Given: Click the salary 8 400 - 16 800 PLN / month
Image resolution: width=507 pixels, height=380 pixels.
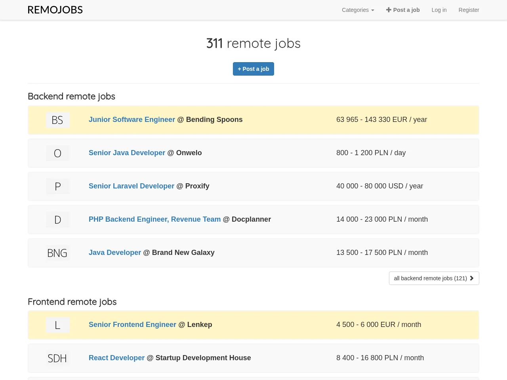Looking at the screenshot, I should pos(380,358).
